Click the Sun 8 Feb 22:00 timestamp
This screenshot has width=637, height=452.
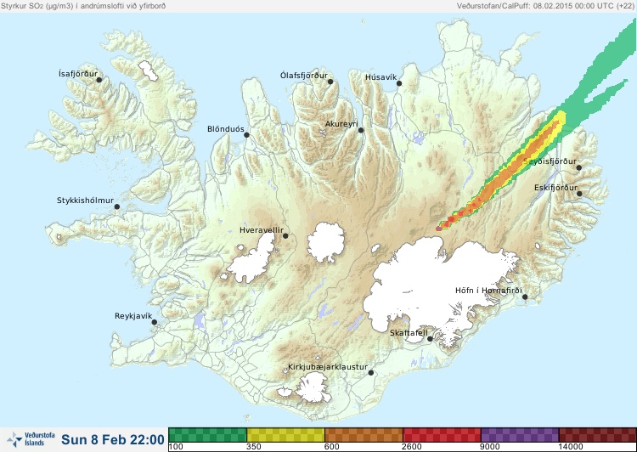(113, 439)
